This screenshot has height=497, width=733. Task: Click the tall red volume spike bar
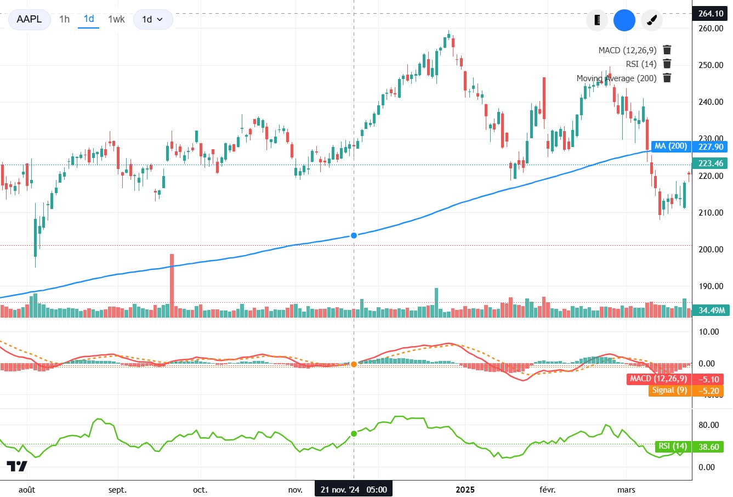pyautogui.click(x=172, y=285)
